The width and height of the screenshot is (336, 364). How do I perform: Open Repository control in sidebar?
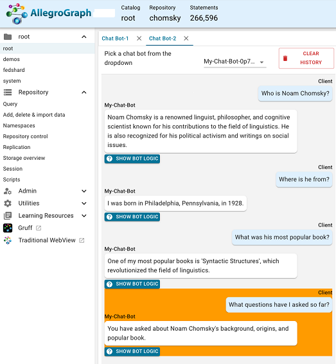click(25, 136)
